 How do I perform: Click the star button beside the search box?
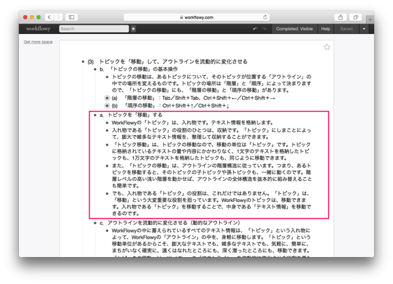coord(133,29)
